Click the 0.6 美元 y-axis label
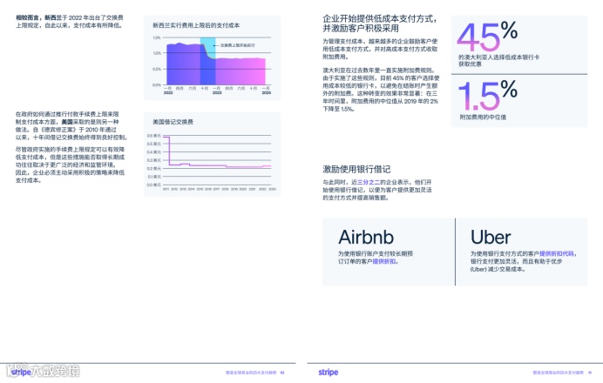This screenshot has height=383, width=603. coord(154,136)
